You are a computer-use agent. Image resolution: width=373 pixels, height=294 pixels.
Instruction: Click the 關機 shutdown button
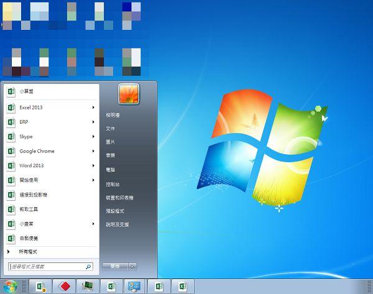click(115, 267)
